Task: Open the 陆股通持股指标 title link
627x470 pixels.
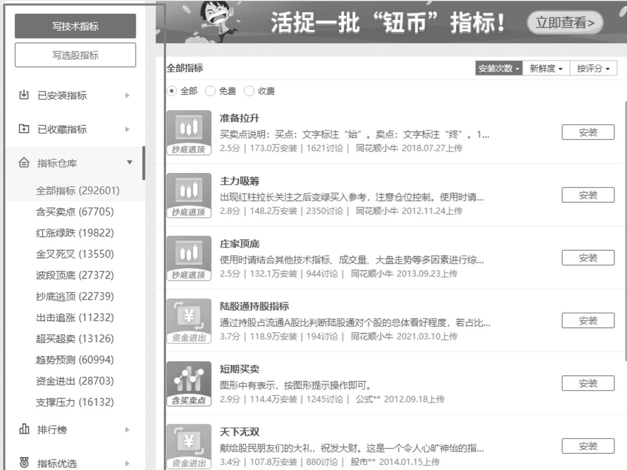Action: point(254,307)
